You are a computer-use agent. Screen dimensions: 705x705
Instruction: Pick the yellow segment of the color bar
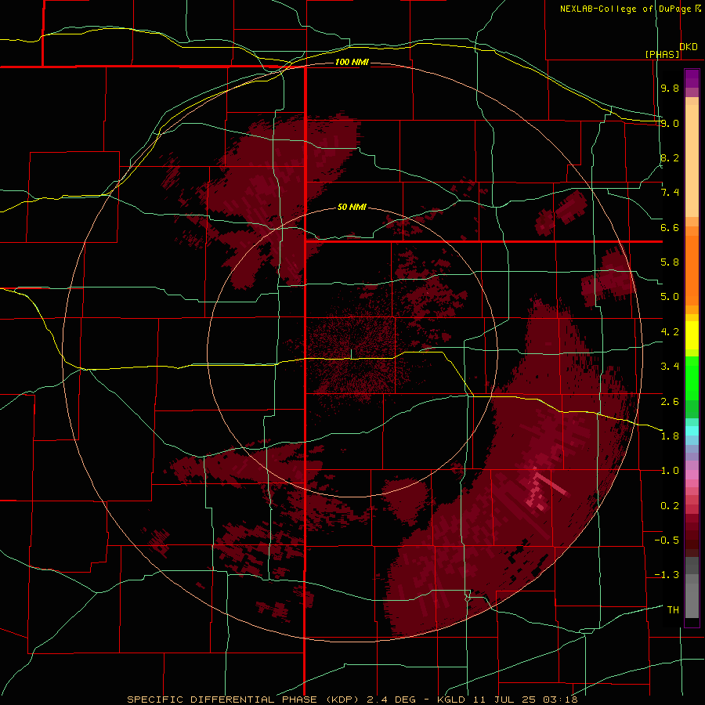click(692, 335)
